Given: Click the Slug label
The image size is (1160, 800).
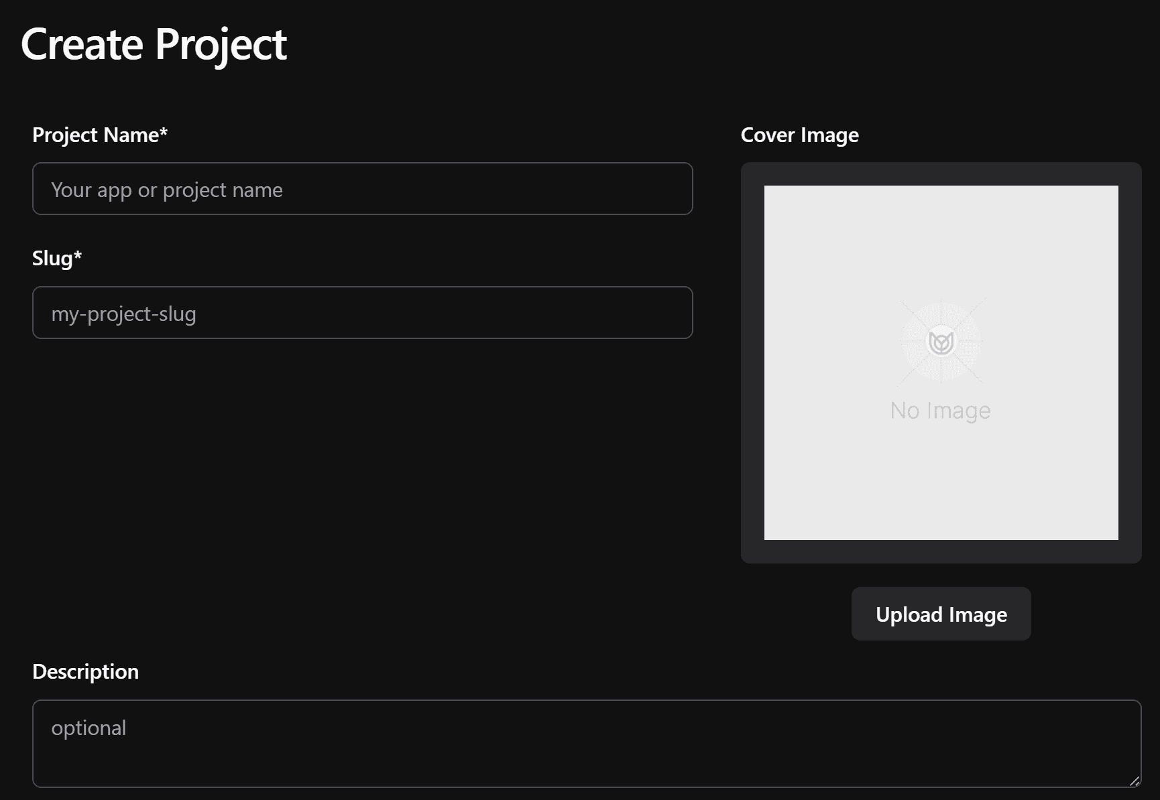Looking at the screenshot, I should [x=52, y=259].
